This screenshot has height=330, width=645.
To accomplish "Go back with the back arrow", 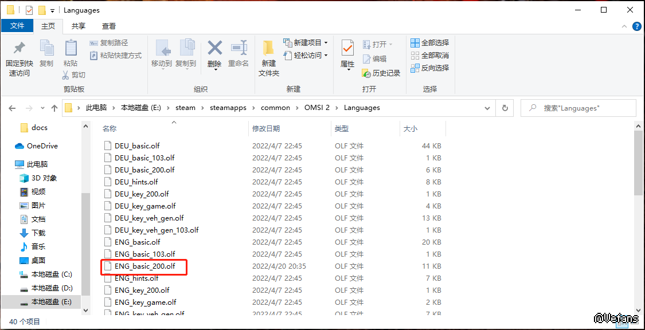I will pos(13,108).
